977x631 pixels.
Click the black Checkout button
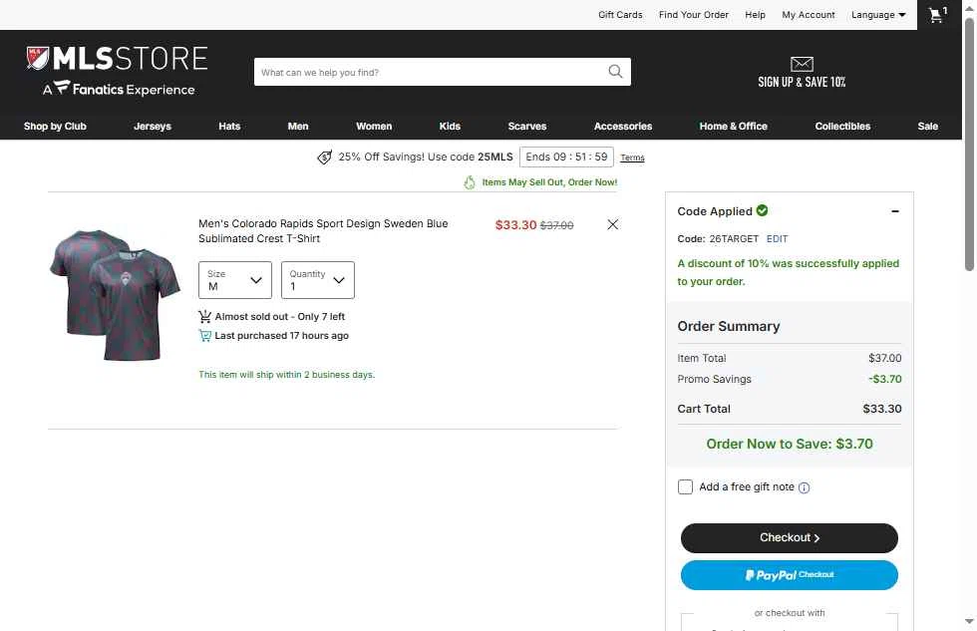(x=789, y=538)
